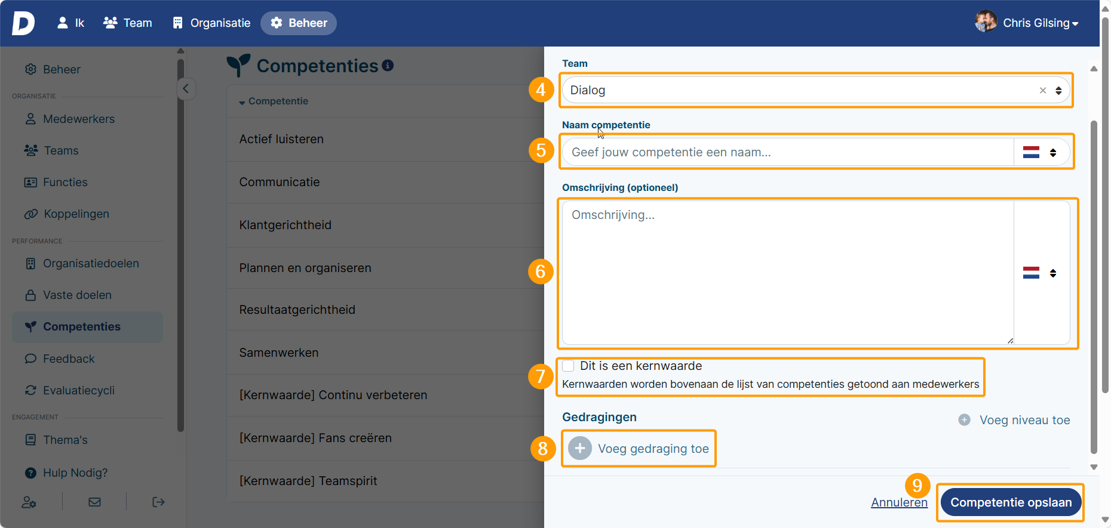Collapse the sidebar with the chevron button
1111x528 pixels.
(x=186, y=89)
